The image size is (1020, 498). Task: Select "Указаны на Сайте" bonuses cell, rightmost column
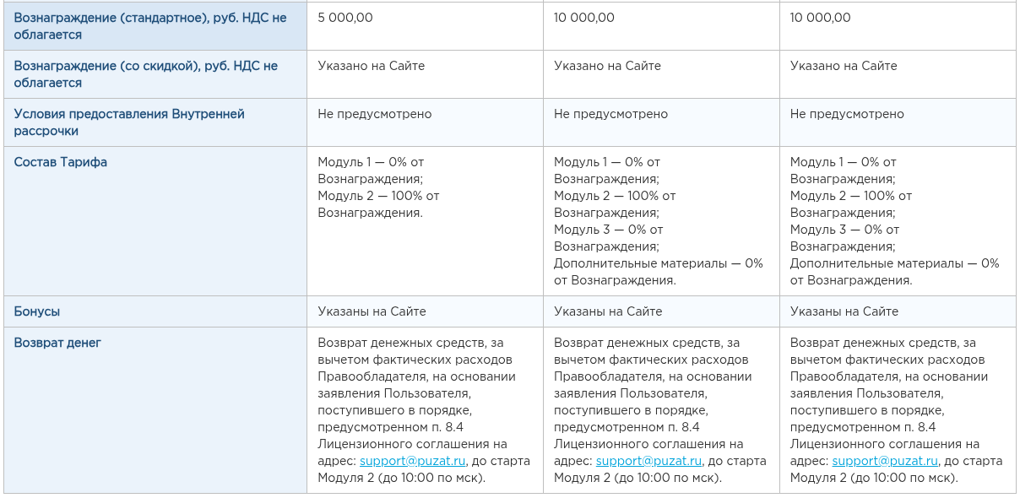[x=844, y=311]
